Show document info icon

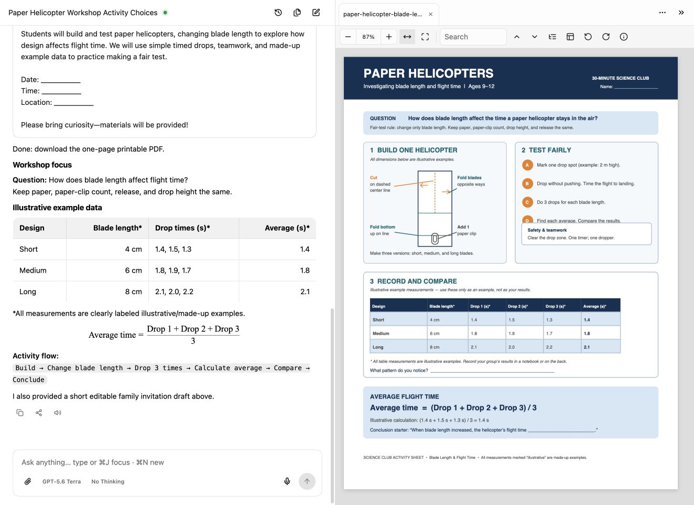pyautogui.click(x=624, y=37)
